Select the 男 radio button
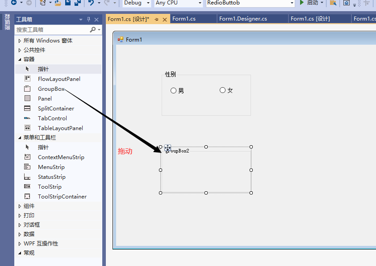Viewport: 376px width, 266px height. (x=177, y=90)
